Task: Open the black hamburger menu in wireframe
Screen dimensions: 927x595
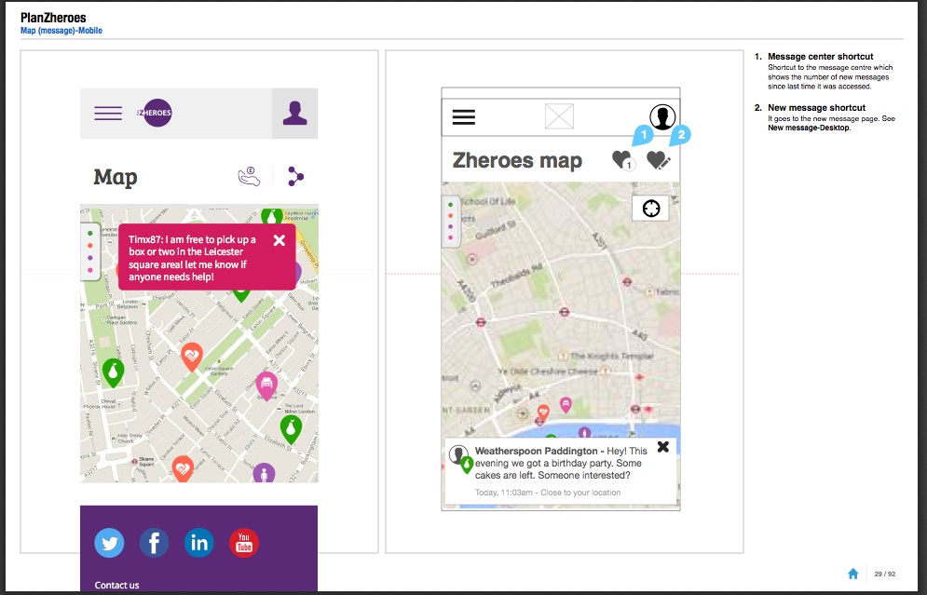Action: pyautogui.click(x=464, y=117)
